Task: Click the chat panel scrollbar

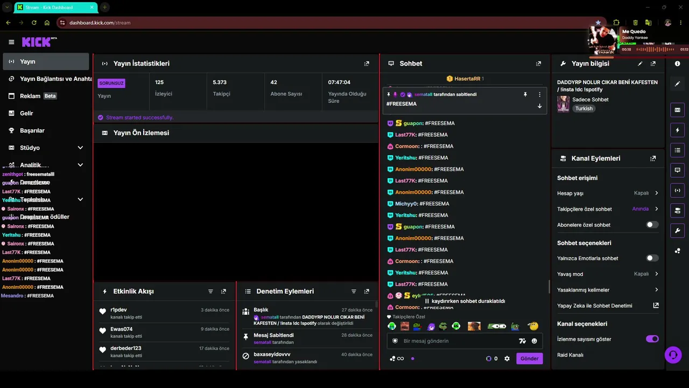Action: click(x=549, y=287)
